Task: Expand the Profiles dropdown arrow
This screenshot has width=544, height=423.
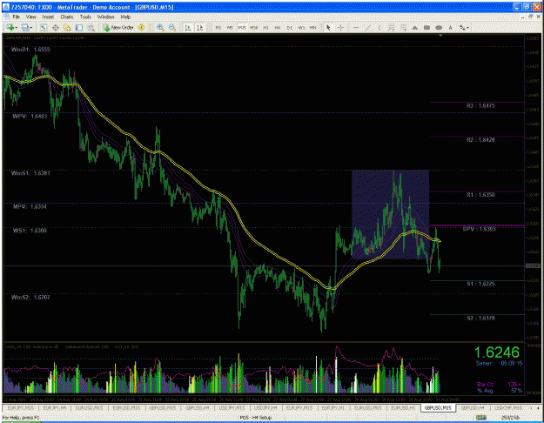Action: point(30,27)
